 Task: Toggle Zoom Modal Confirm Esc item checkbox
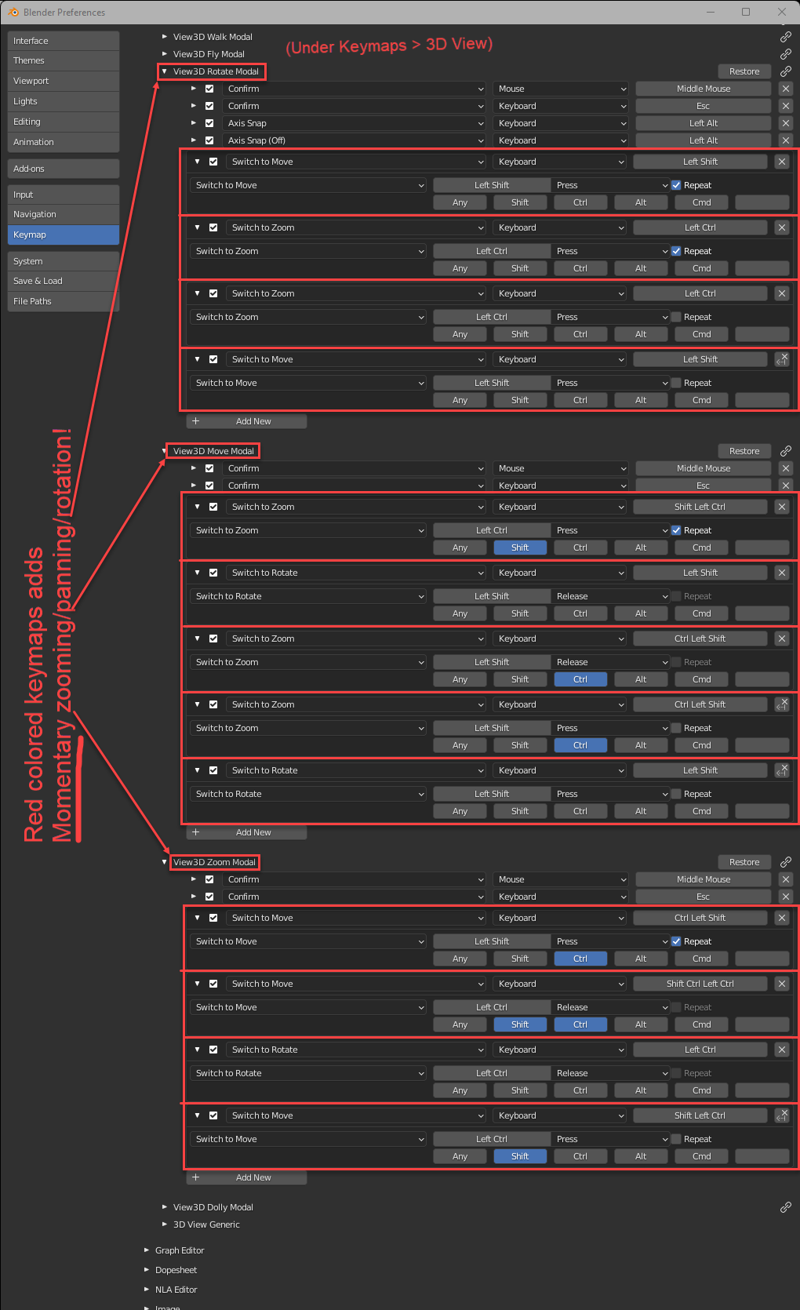point(209,897)
